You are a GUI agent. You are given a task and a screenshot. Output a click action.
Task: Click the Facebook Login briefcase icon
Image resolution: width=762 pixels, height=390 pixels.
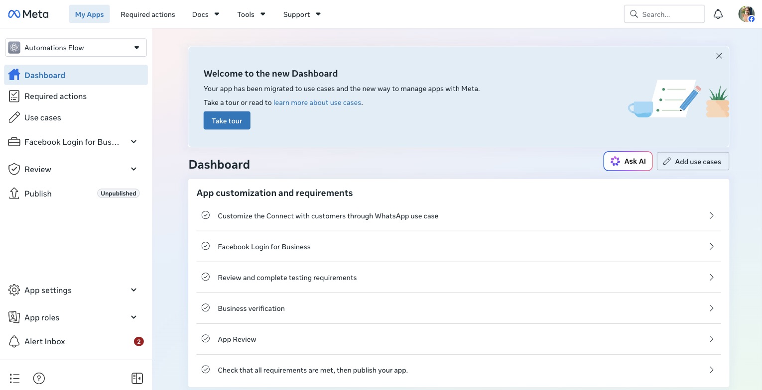14,142
